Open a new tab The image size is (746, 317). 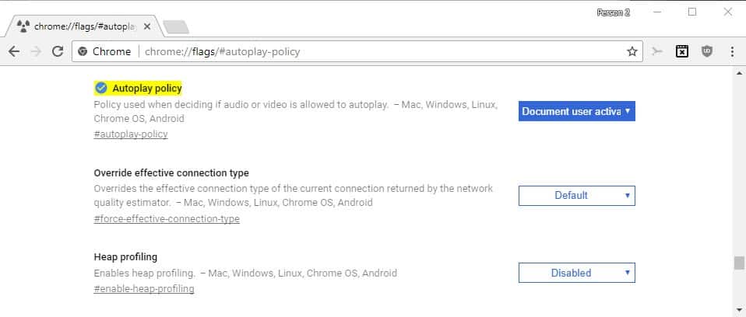pos(175,27)
